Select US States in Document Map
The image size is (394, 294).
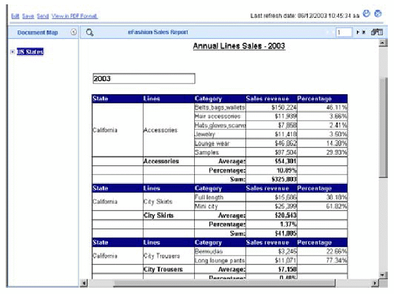pos(30,52)
